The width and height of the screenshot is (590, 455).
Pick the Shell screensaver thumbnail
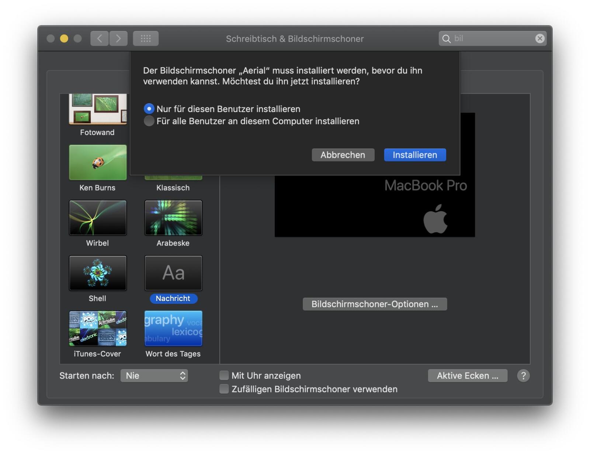pos(98,273)
